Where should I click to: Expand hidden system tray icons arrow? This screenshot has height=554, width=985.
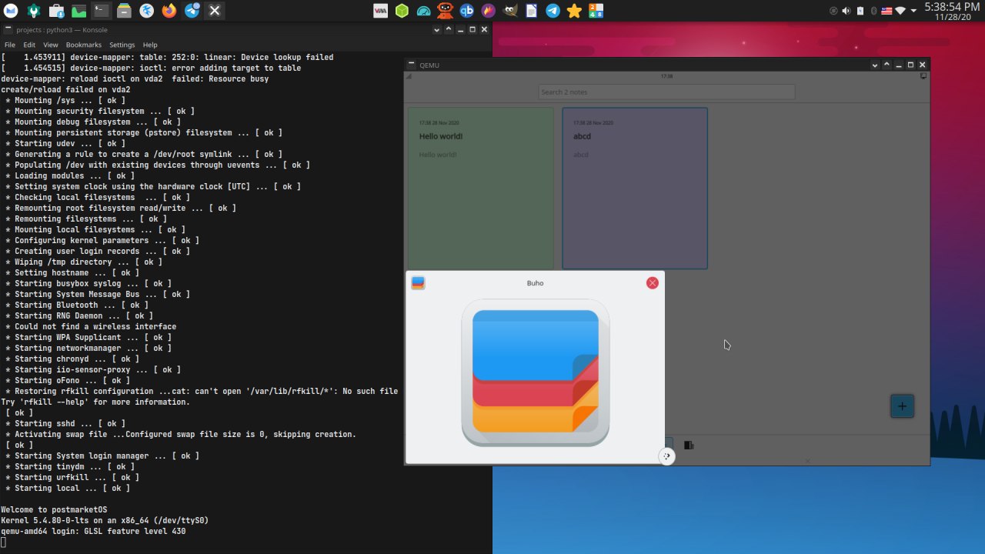pyautogui.click(x=913, y=11)
